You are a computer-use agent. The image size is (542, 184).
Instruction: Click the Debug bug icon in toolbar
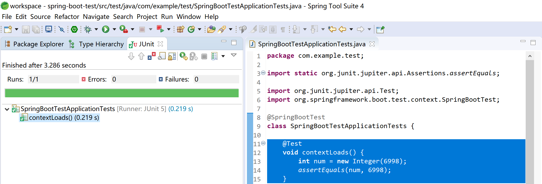[x=88, y=30]
